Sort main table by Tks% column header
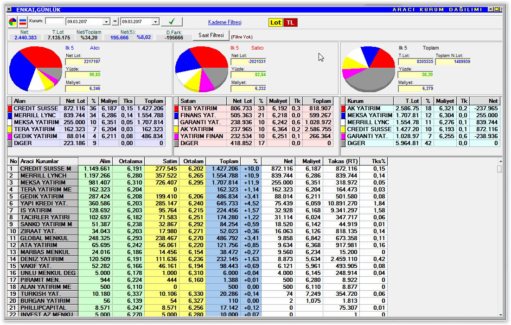The image size is (511, 325). tap(374, 161)
